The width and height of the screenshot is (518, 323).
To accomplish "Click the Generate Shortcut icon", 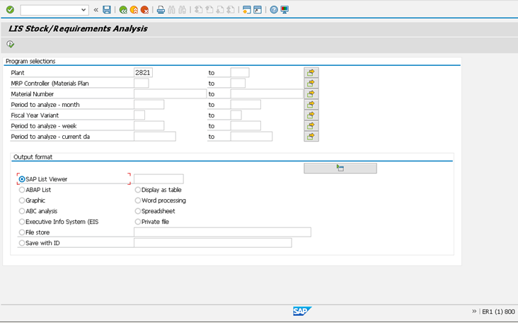I will [258, 10].
